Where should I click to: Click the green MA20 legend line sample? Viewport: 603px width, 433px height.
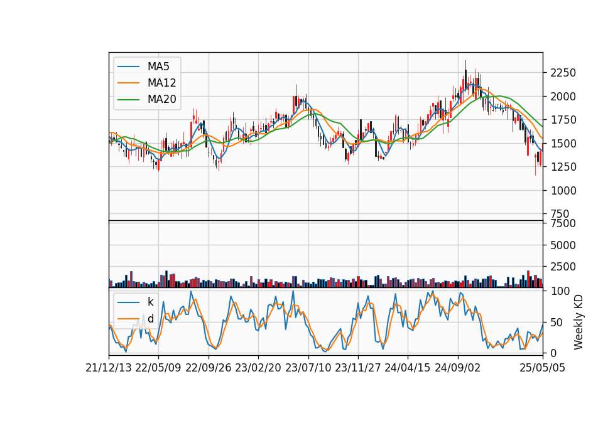[x=128, y=100]
